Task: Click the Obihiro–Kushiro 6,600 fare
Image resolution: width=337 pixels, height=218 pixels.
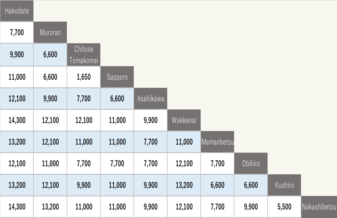Action: (x=251, y=185)
